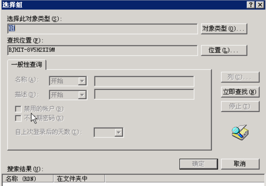This screenshot has width=266, height=186.
Task: Select the 一般性查询 tab
Action: pyautogui.click(x=27, y=65)
